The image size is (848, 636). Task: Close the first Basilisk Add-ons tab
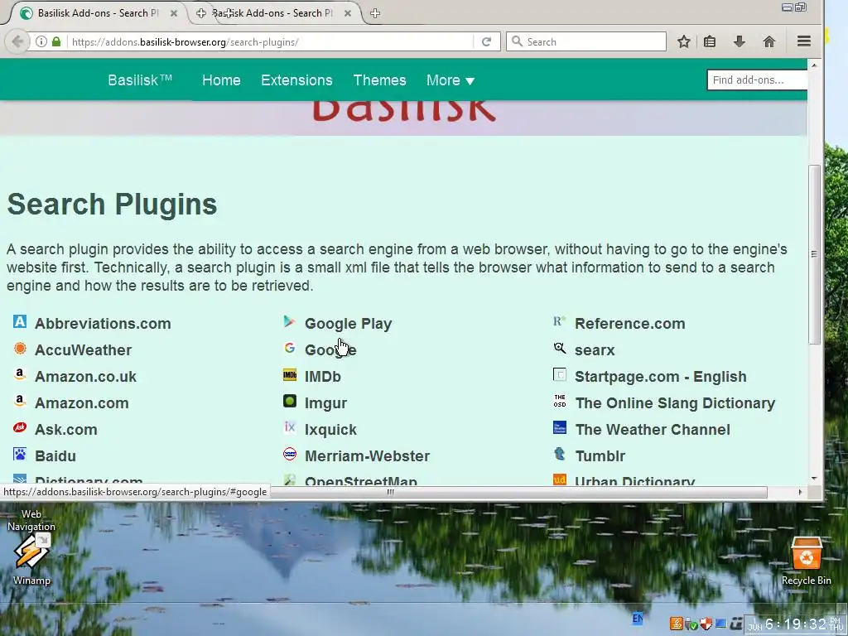tap(174, 13)
